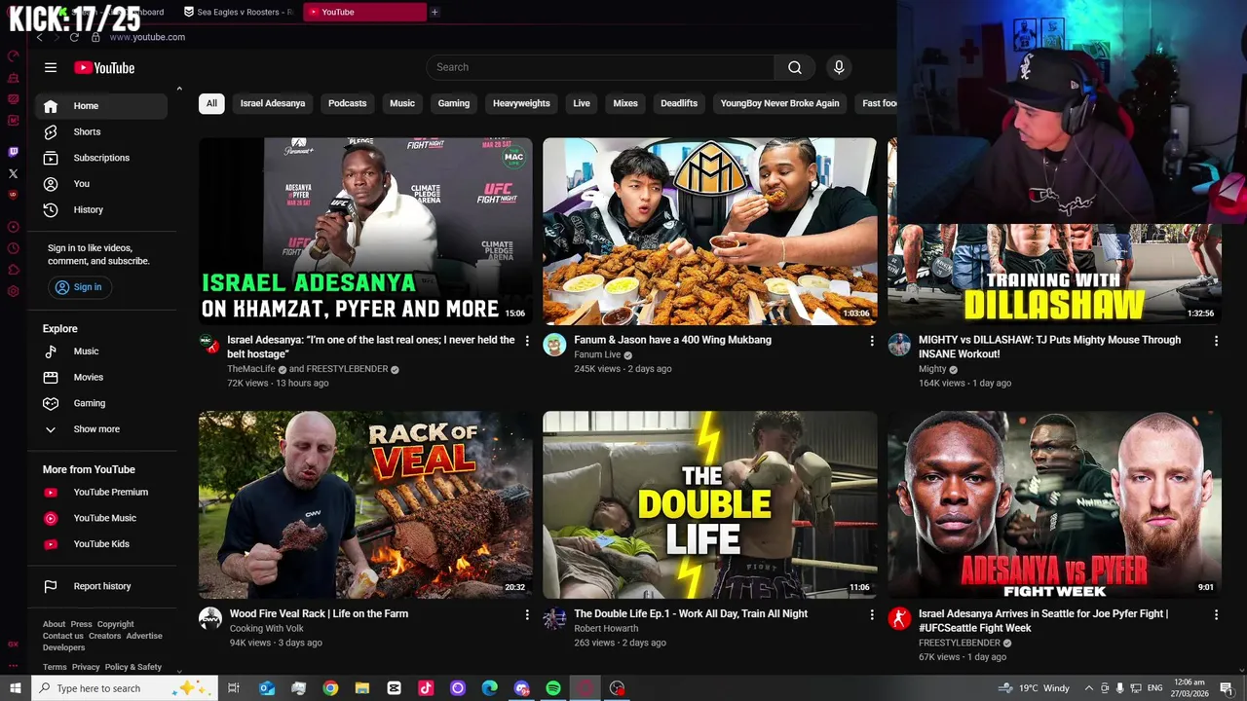1247x701 pixels.
Task: Select YoungBoy Never Broke Again chip
Action: 779,103
